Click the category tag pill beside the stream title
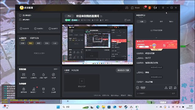The height and width of the screenshot is (110, 195). point(69,16)
